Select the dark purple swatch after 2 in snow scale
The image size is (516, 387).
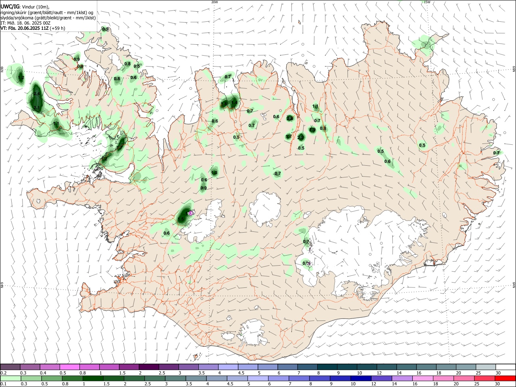[x=148, y=367]
